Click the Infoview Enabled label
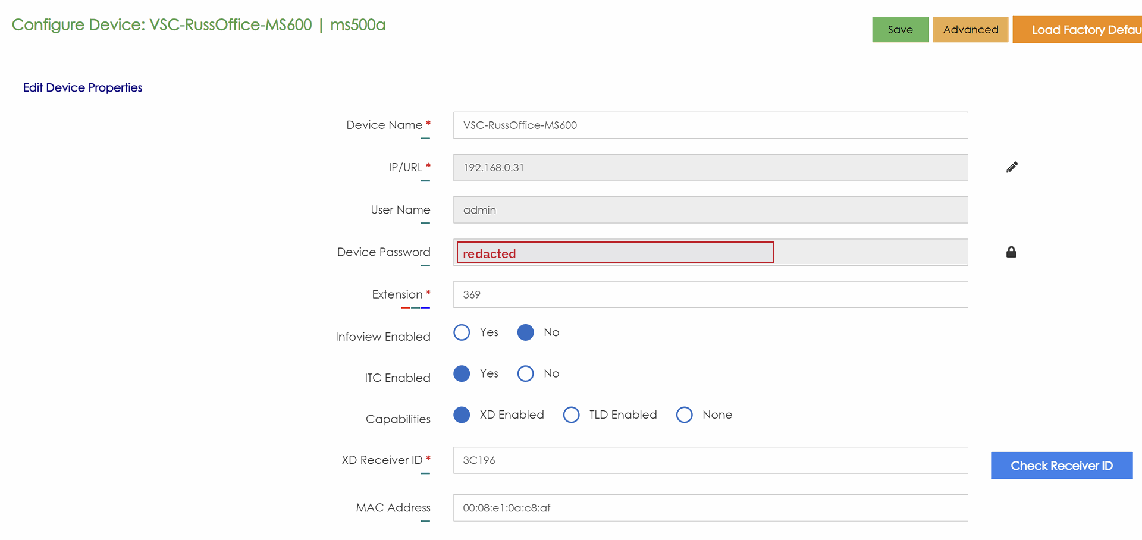Image resolution: width=1142 pixels, height=540 pixels. (383, 337)
